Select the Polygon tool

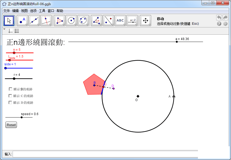coord(59,21)
